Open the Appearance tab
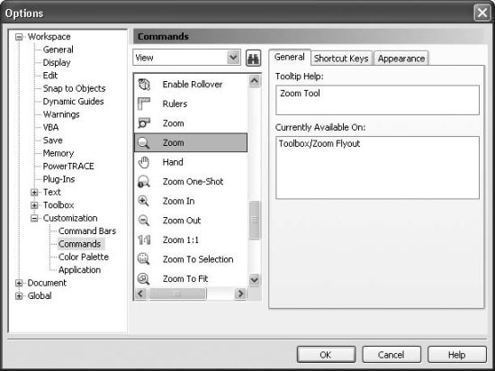Viewport: 495px width, 371px height. 401,59
